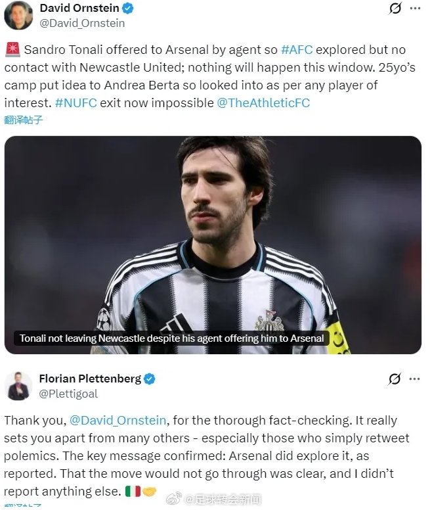This screenshot has height=510, width=430.
Task: Click 翻译帖子 translate link under Ornstein's post
Action: (x=24, y=120)
